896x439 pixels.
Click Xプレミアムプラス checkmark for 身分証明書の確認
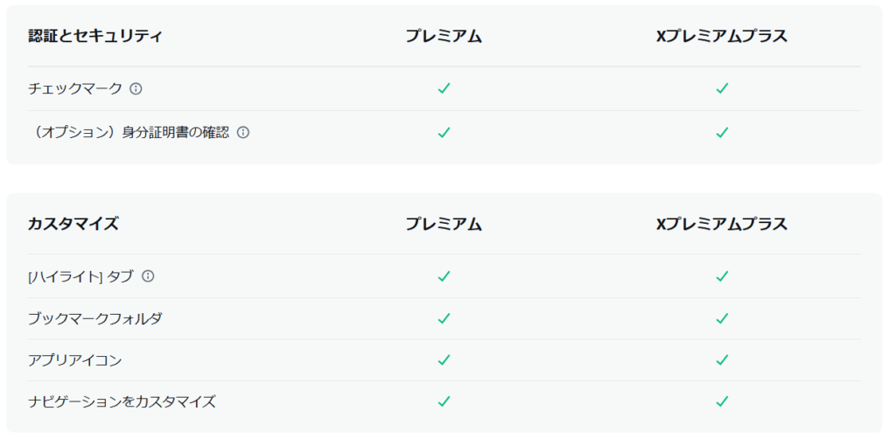[x=722, y=132]
